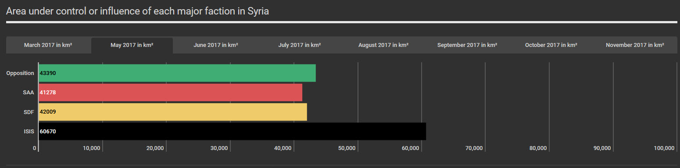
Task: Click the yellow SDF bar
Action: pos(173,112)
